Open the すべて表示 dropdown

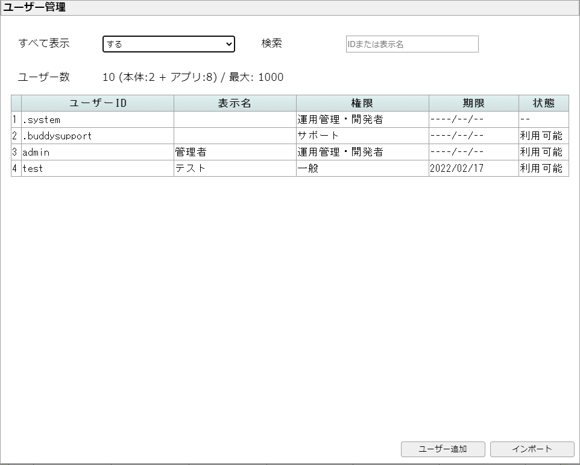pos(168,44)
